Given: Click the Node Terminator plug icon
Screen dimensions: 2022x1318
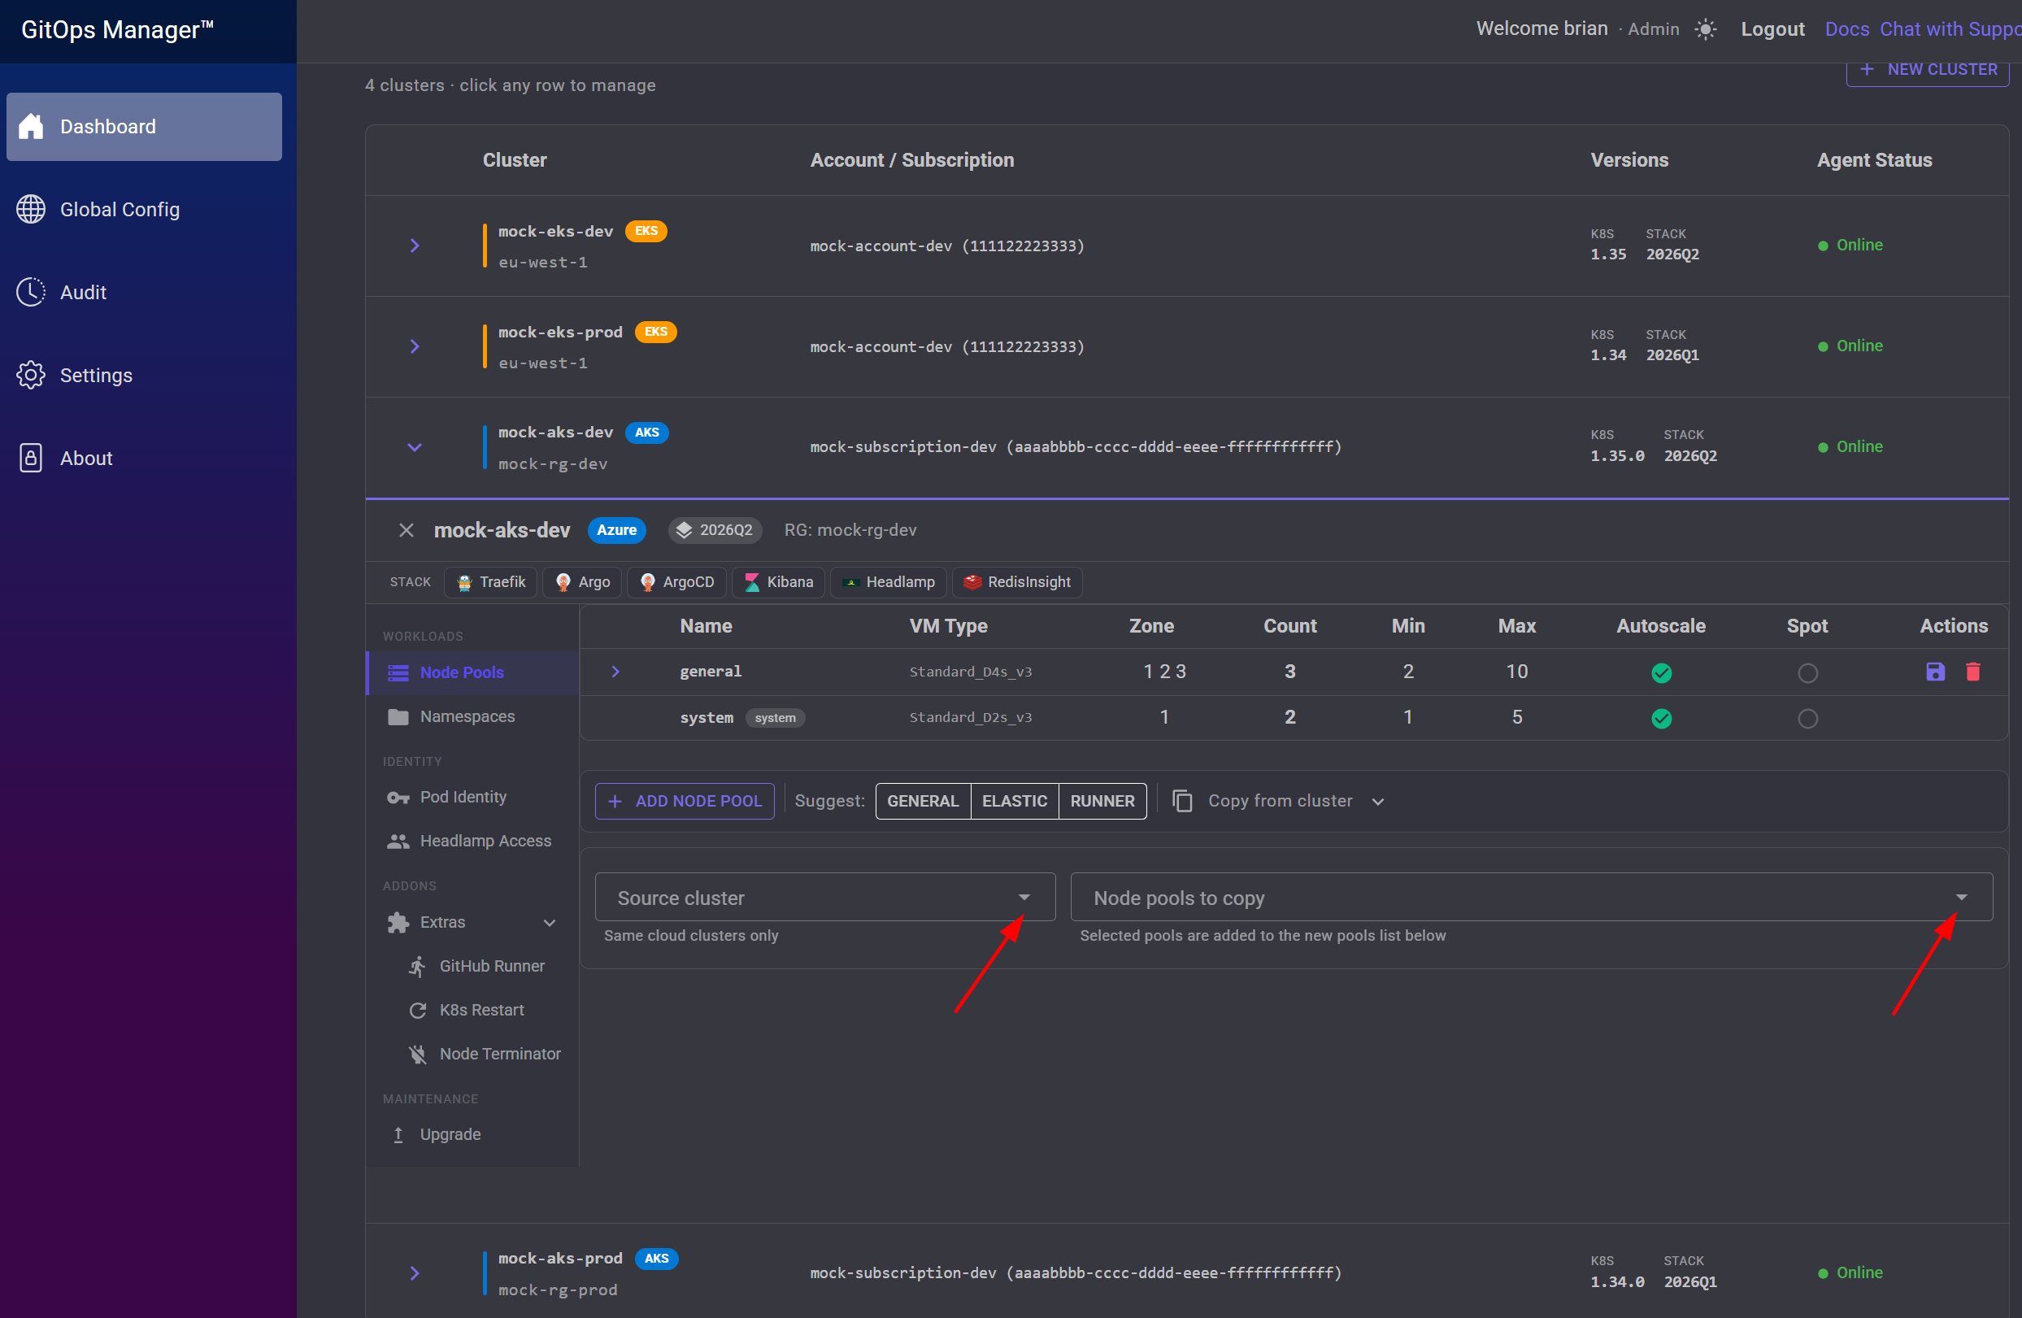Looking at the screenshot, I should pos(417,1055).
